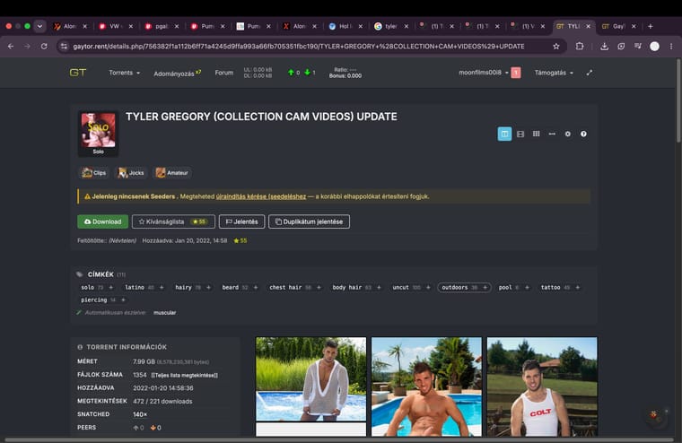Click the browser forward arrow

click(x=28, y=46)
